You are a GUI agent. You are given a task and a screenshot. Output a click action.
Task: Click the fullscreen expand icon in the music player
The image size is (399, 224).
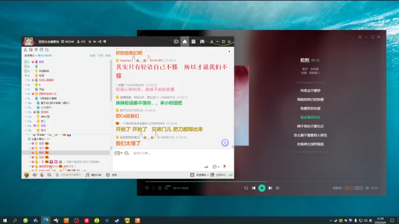point(360,37)
